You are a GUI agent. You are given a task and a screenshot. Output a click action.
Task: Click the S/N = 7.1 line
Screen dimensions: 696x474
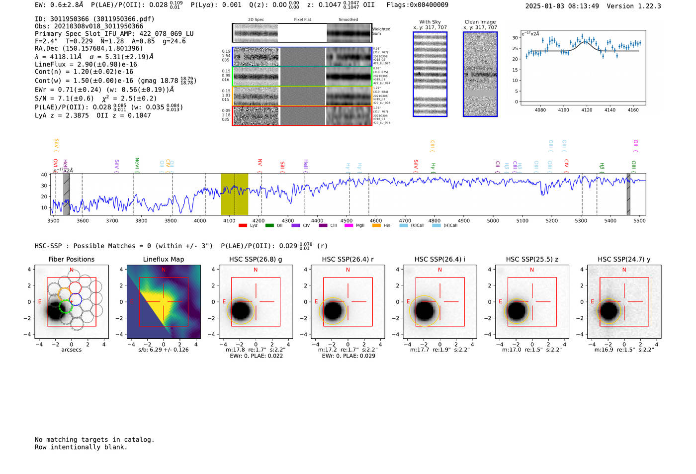coord(96,98)
